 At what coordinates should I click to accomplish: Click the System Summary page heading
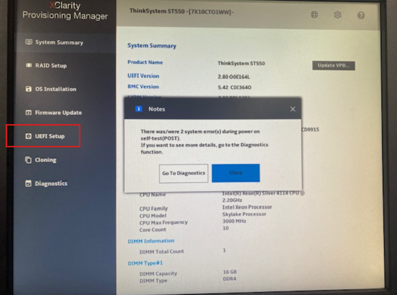[151, 46]
